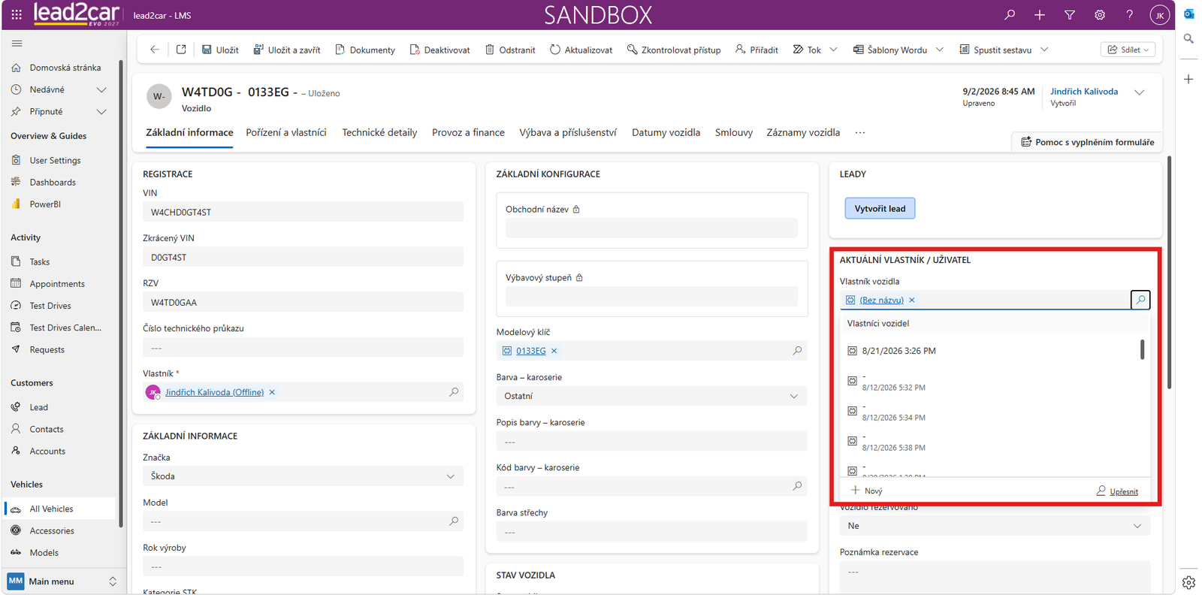Click the more tabs ellipsis
This screenshot has height=595, width=1202.
click(x=860, y=132)
